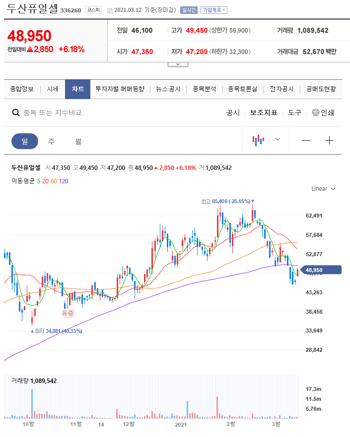Screen dimensions: 350x437
Task: Toggle the 실시간 realtime badge
Action: click(189, 10)
